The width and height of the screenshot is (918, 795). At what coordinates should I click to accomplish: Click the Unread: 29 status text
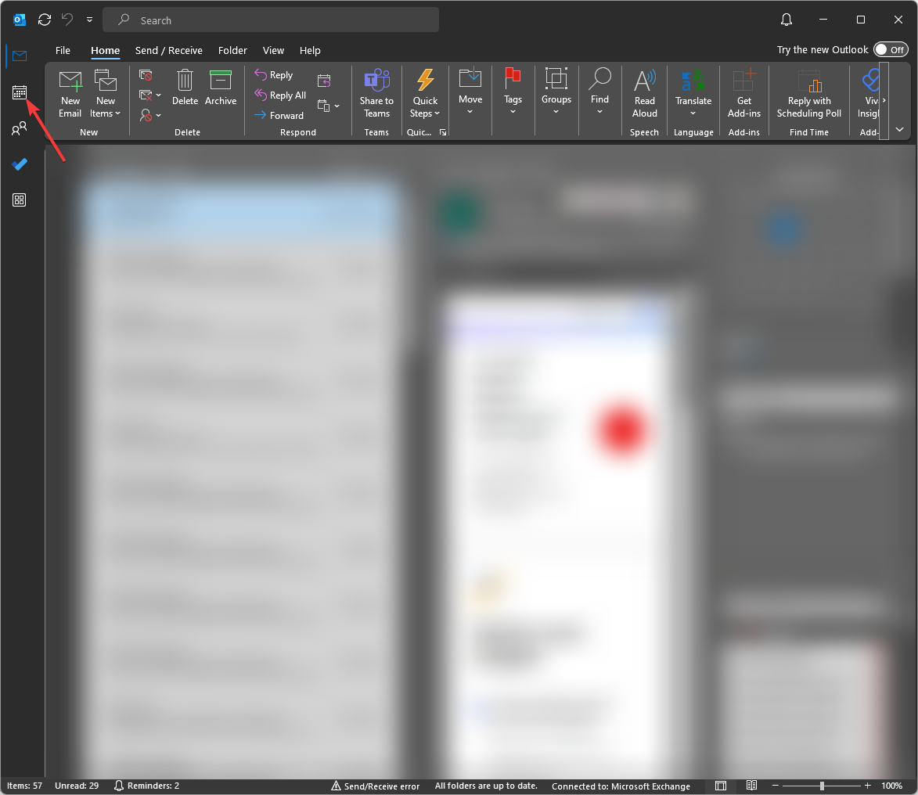tap(77, 786)
